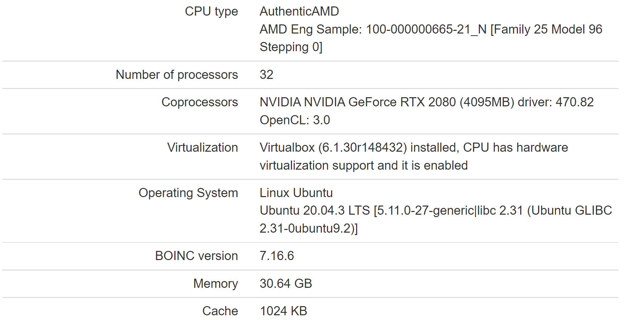Click the Coprocessors label
624x320 pixels.
[200, 102]
